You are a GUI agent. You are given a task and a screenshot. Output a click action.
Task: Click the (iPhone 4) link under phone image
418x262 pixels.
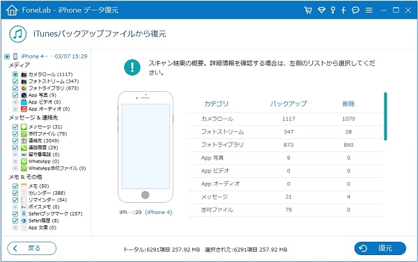point(159,212)
